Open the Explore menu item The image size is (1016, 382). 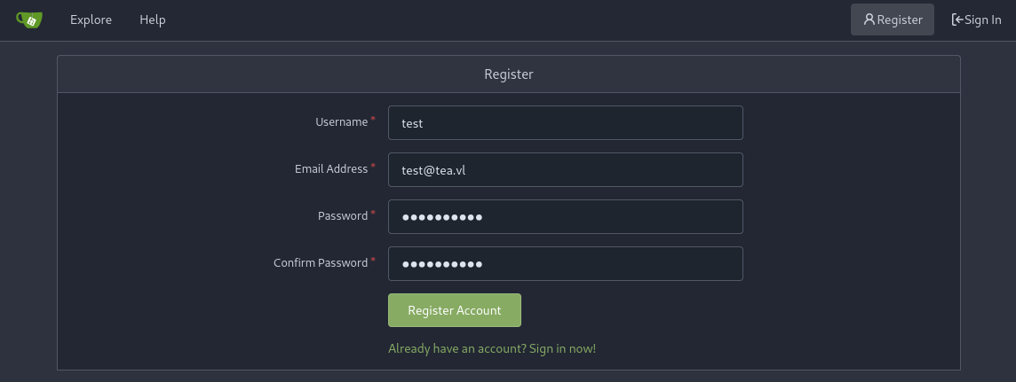point(91,20)
